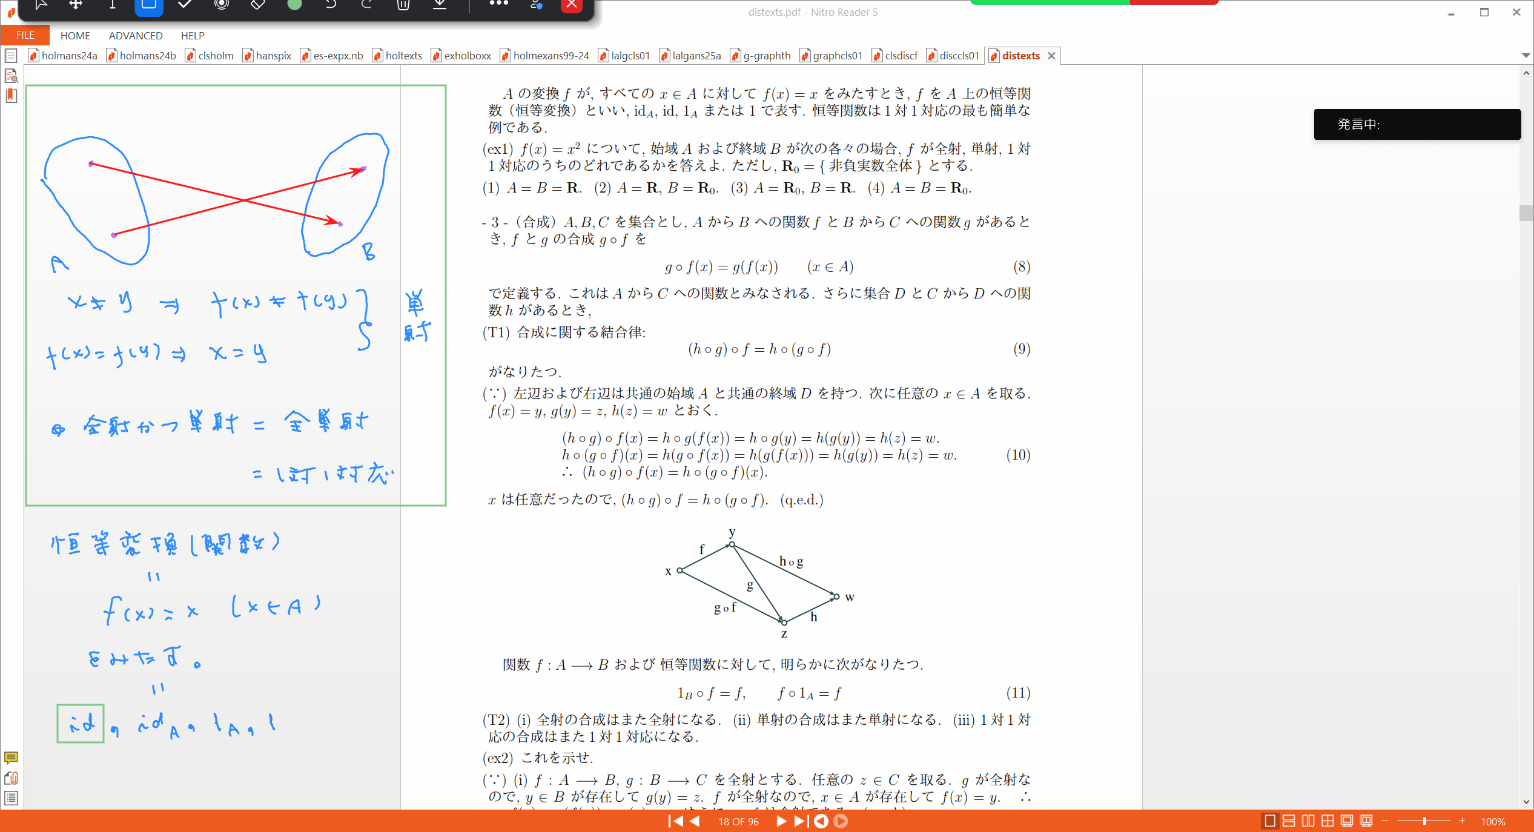
Task: Go to the next page
Action: [781, 821]
